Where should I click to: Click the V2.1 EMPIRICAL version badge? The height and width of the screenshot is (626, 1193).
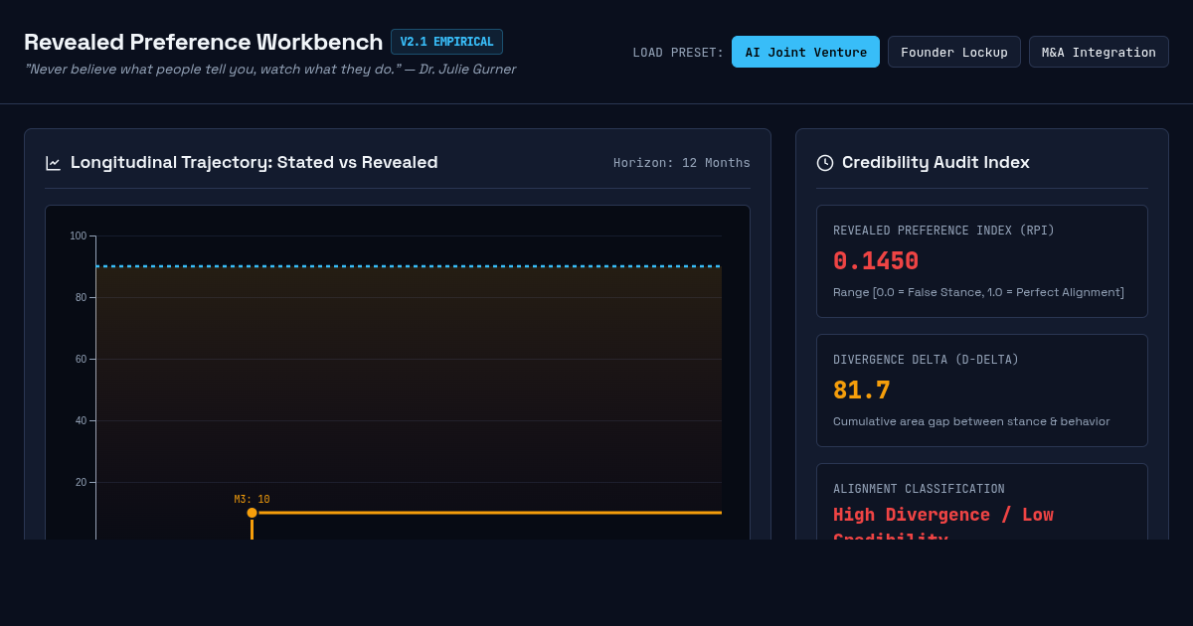click(446, 42)
